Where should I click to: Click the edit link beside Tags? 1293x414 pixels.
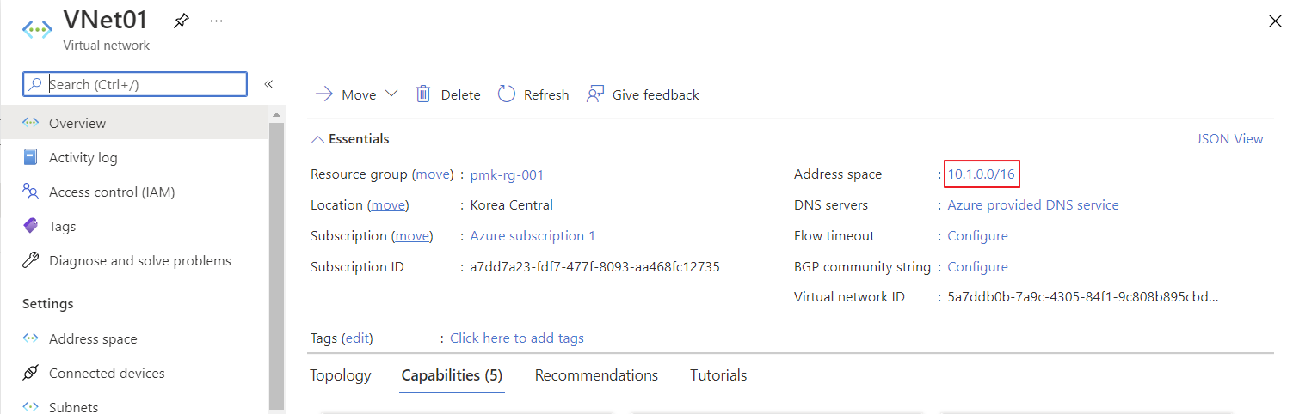pyautogui.click(x=359, y=338)
